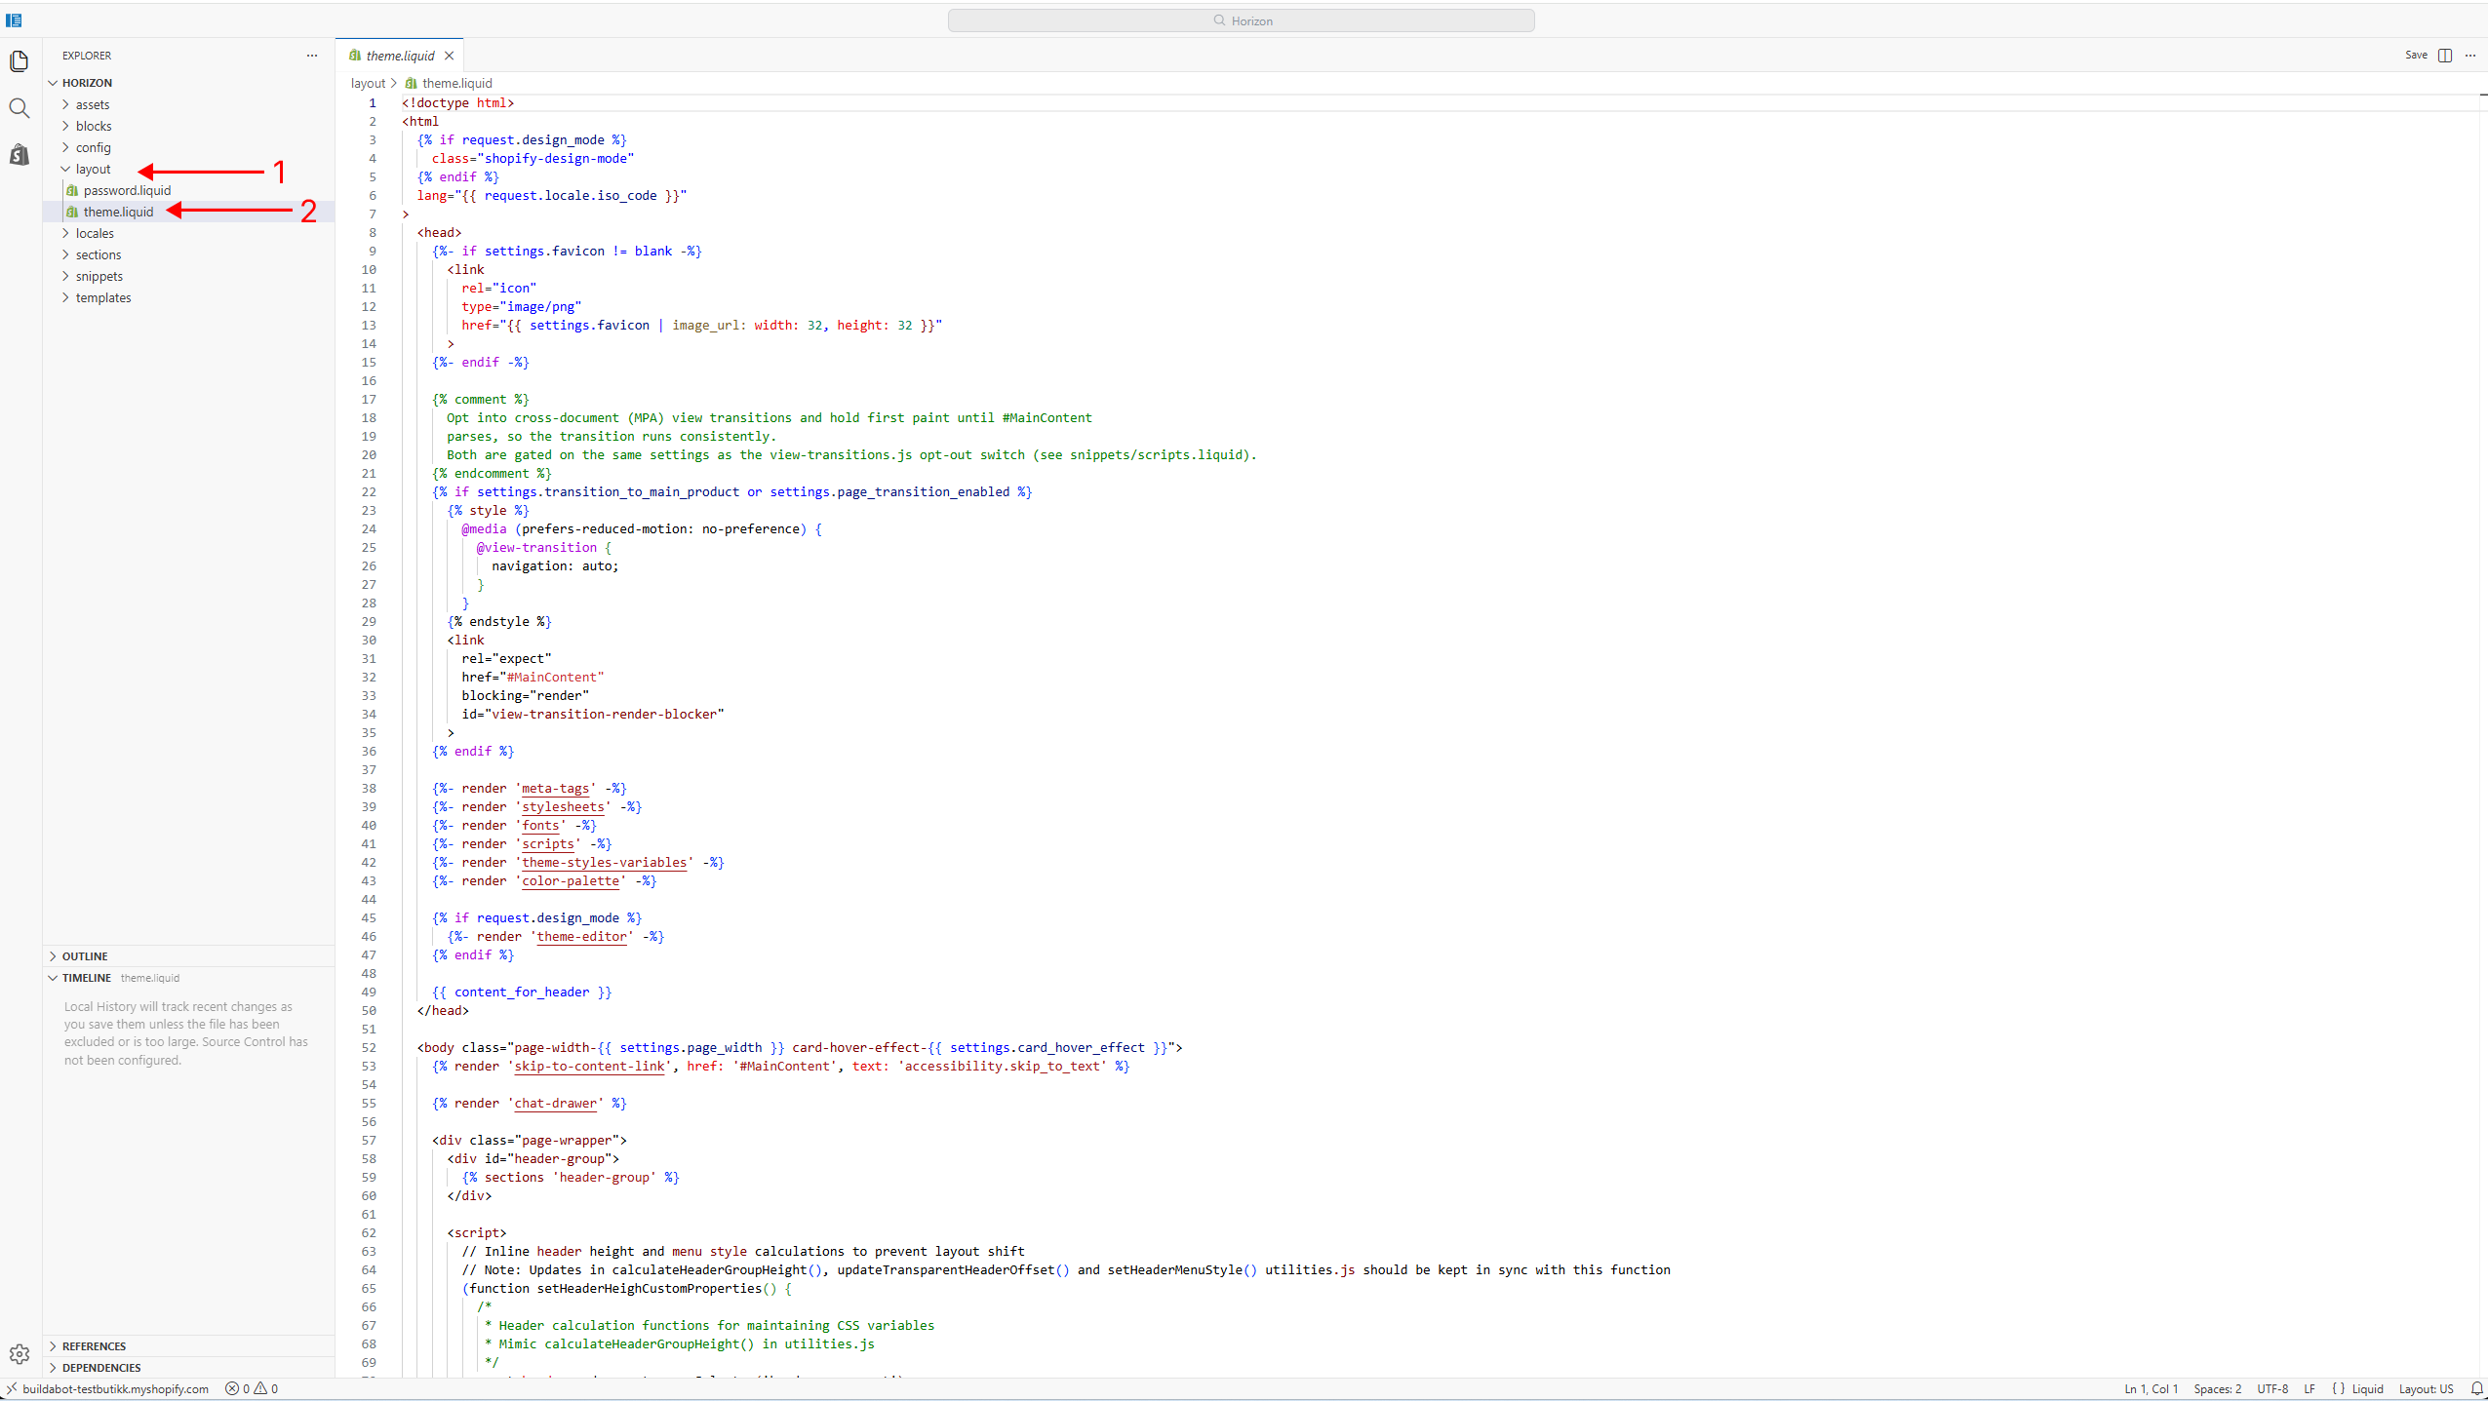This screenshot has width=2488, height=1401.
Task: Change Liquid language mode in status bar
Action: pyautogui.click(x=2357, y=1389)
